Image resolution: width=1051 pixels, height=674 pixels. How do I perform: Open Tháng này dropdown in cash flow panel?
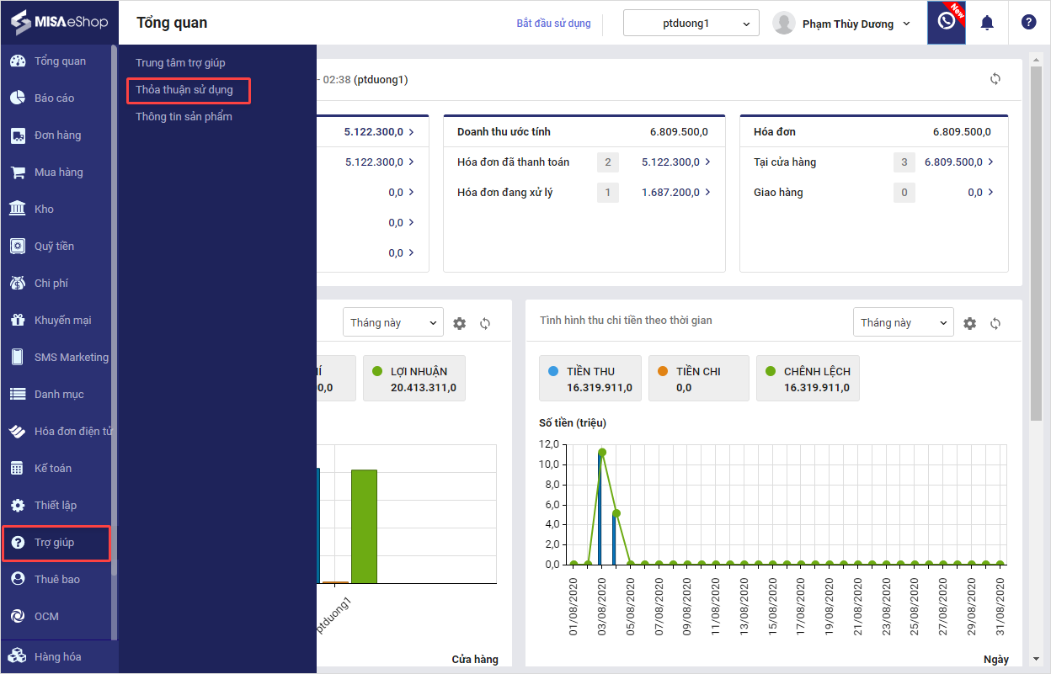pos(903,322)
